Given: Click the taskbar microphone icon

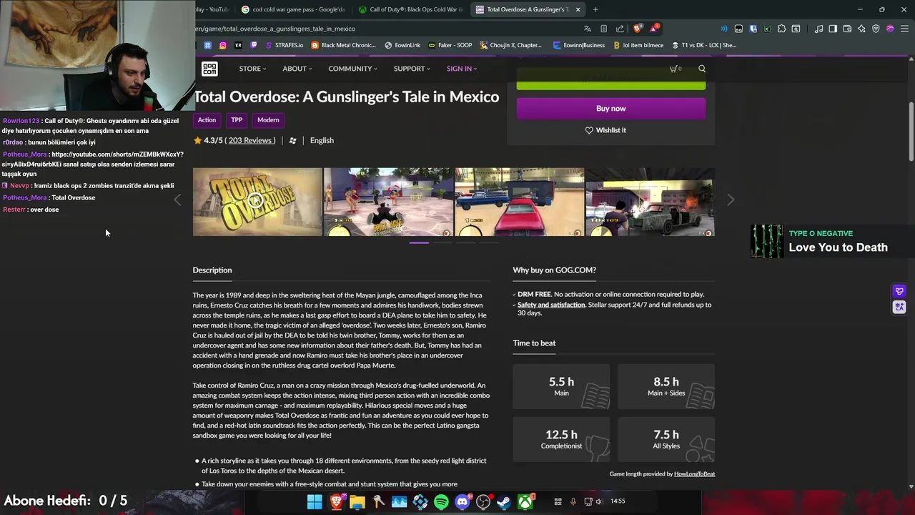Looking at the screenshot, I should coord(573,501).
